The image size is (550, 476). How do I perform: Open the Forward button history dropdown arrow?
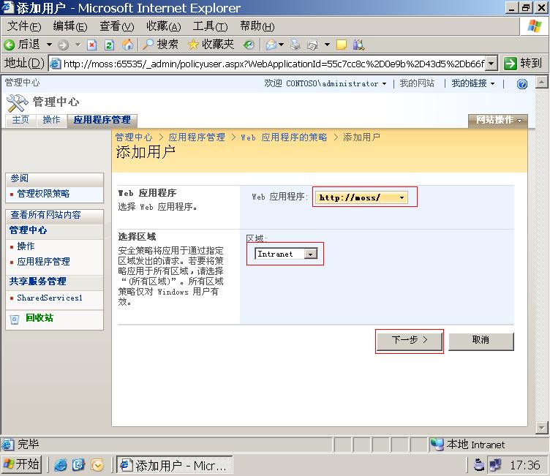point(78,45)
